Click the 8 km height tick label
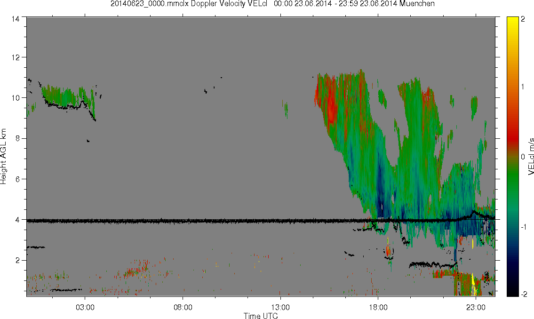Image resolution: width=534 pixels, height=319 pixels. click(x=17, y=138)
